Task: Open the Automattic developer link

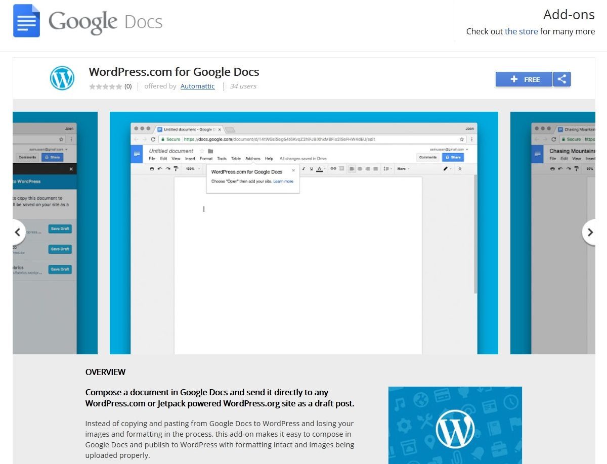Action: click(x=197, y=86)
